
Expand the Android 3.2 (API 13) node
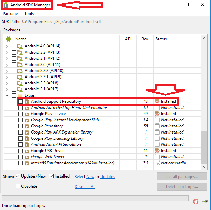(7, 53)
